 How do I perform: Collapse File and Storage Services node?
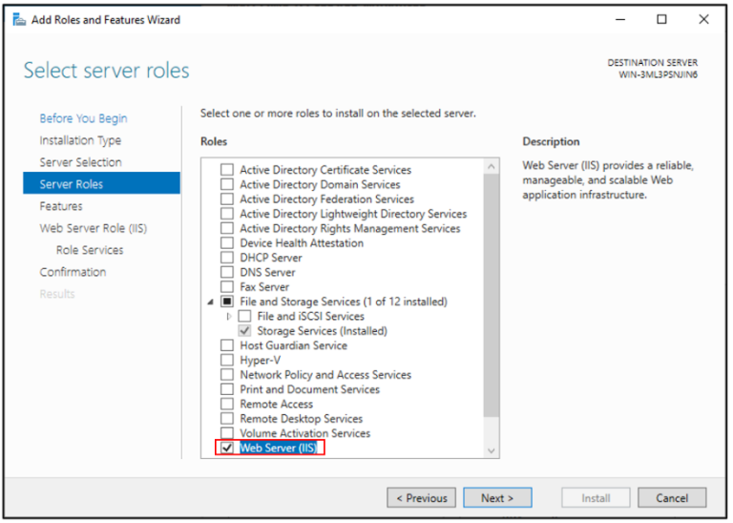[210, 302]
